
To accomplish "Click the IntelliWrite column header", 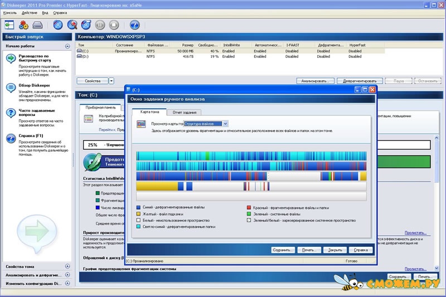I will tap(236, 45).
